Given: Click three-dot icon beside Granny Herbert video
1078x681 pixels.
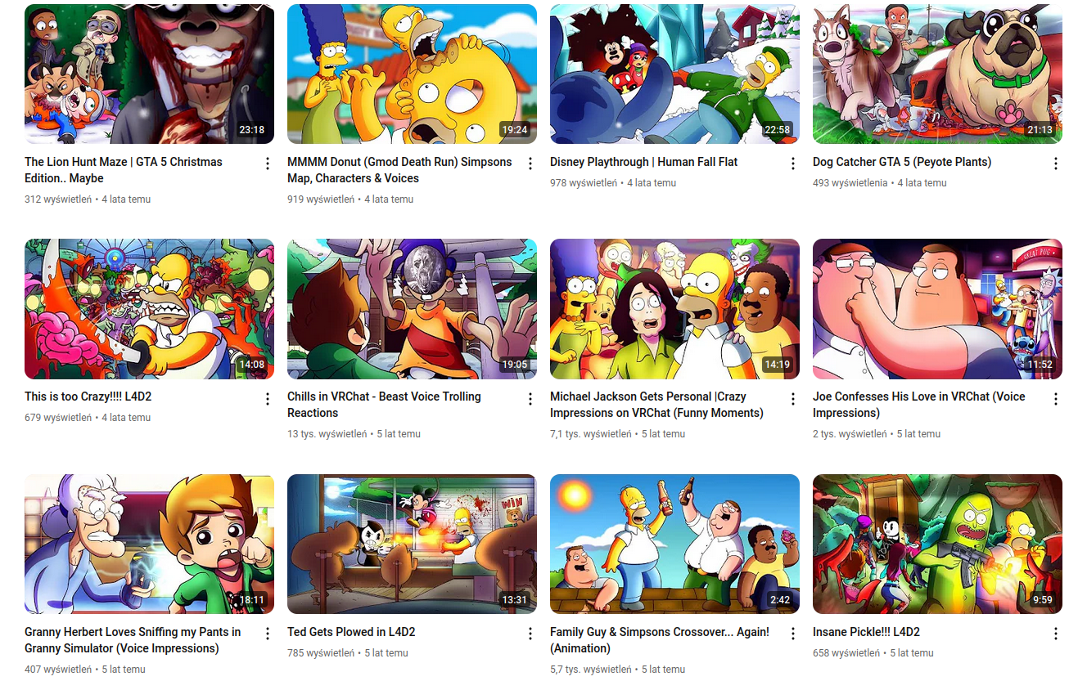Looking at the screenshot, I should point(268,634).
